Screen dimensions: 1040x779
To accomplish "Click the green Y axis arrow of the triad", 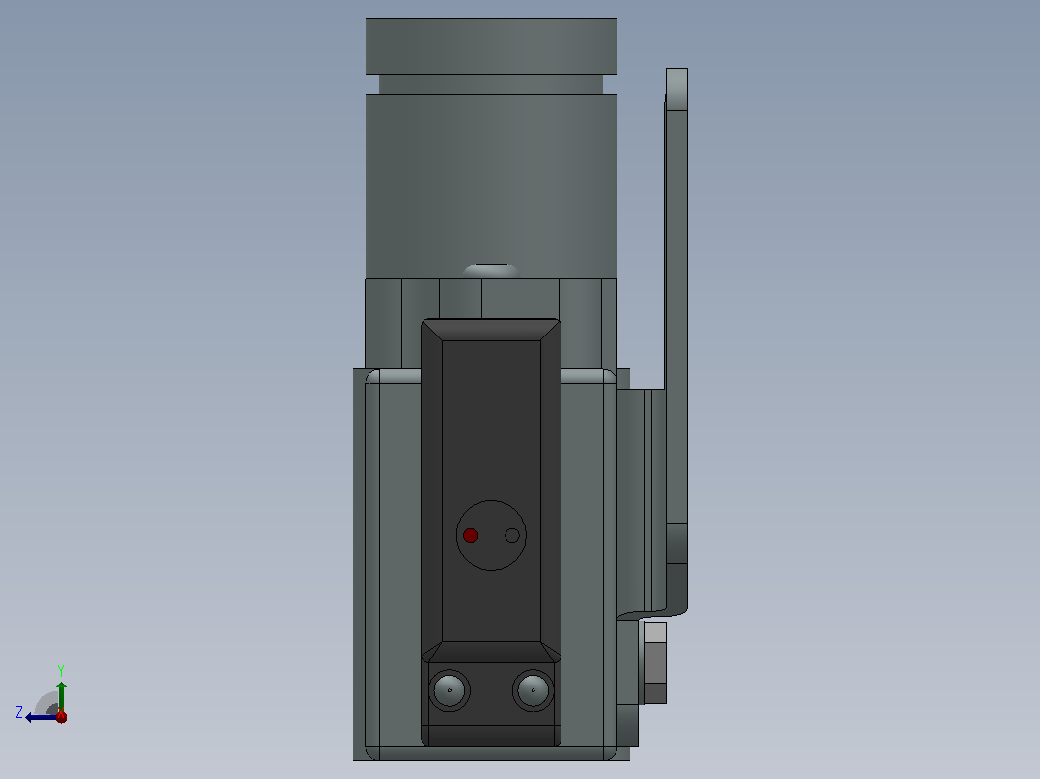I will pos(61,696).
